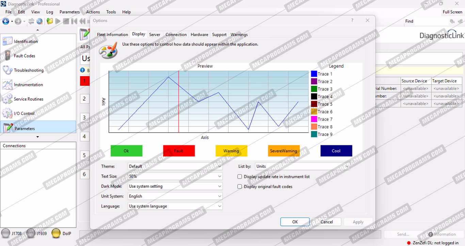
Task: Click the Trace 7 magenta color swatch
Action: (x=314, y=119)
